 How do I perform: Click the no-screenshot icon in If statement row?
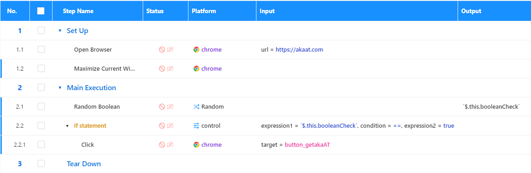[x=170, y=125]
